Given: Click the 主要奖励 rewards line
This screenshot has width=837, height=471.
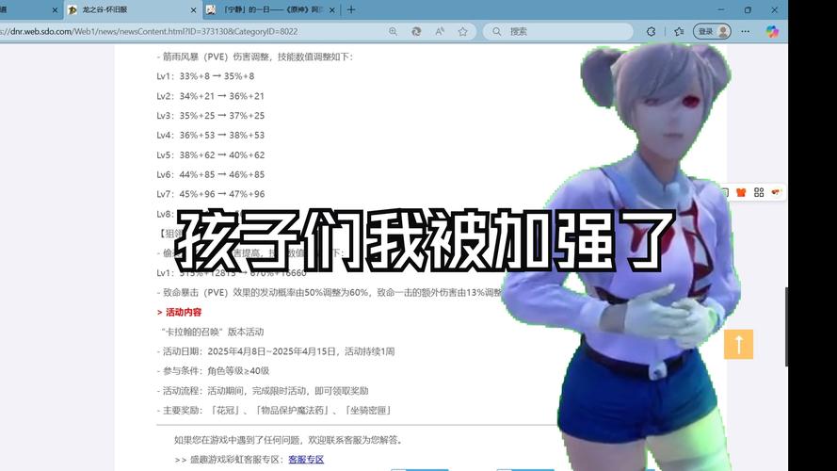Looking at the screenshot, I should [274, 411].
